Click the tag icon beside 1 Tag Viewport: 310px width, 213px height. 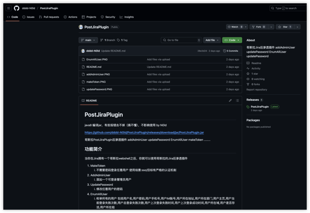click(118, 40)
